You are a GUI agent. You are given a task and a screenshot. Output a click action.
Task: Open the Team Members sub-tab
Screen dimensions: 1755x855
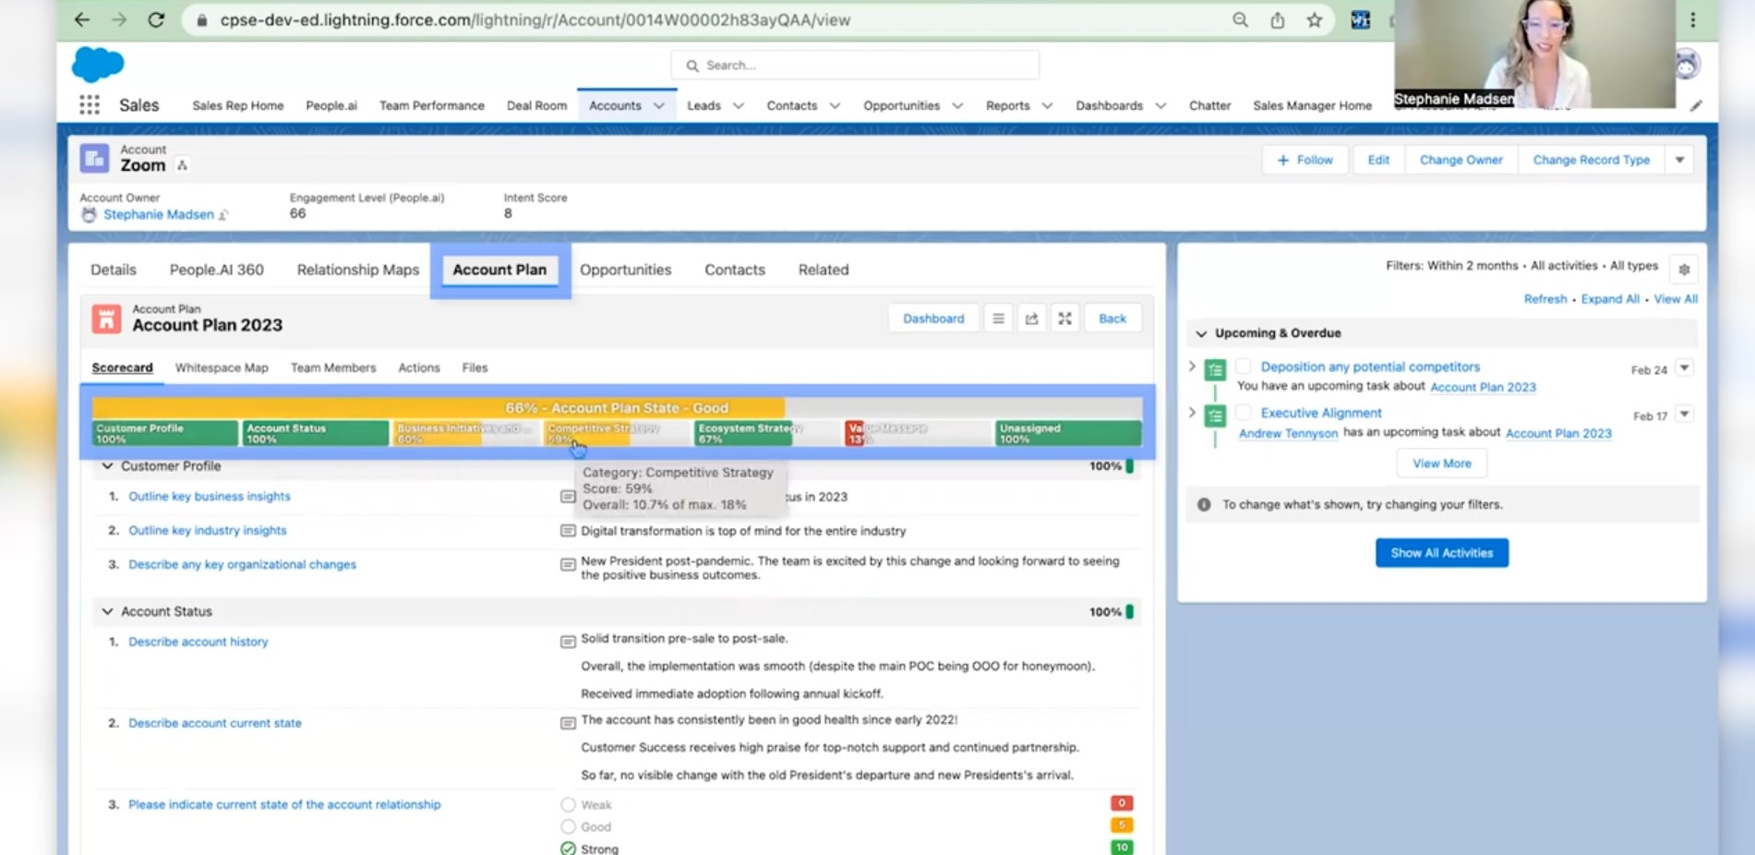tap(333, 367)
